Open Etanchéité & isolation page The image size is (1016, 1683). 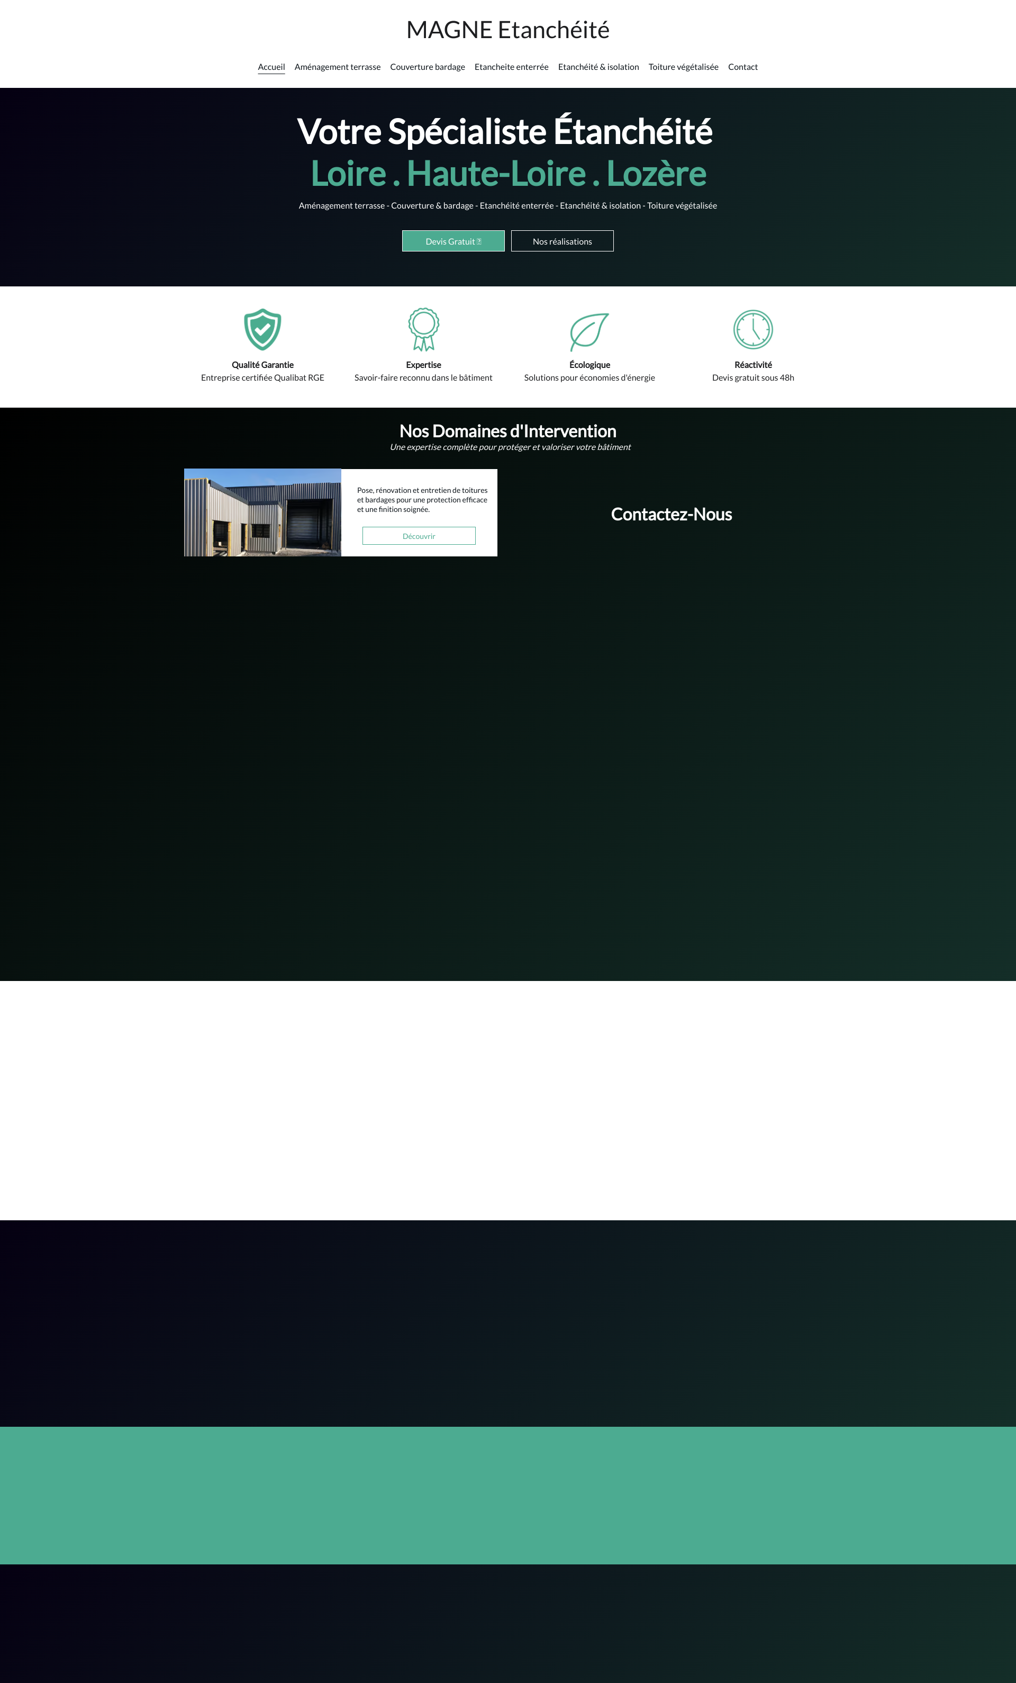[598, 67]
